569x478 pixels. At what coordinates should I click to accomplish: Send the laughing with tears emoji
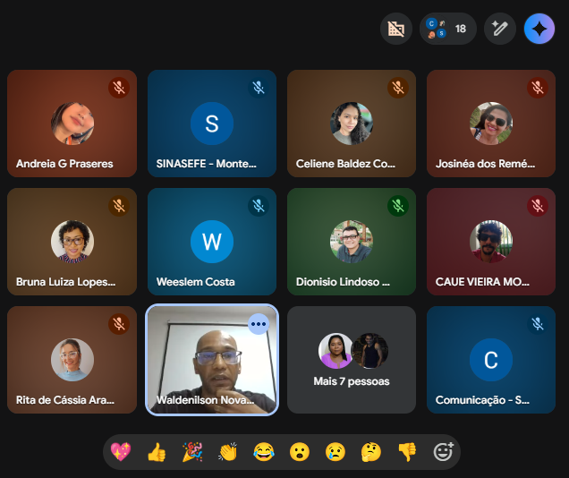coord(263,452)
